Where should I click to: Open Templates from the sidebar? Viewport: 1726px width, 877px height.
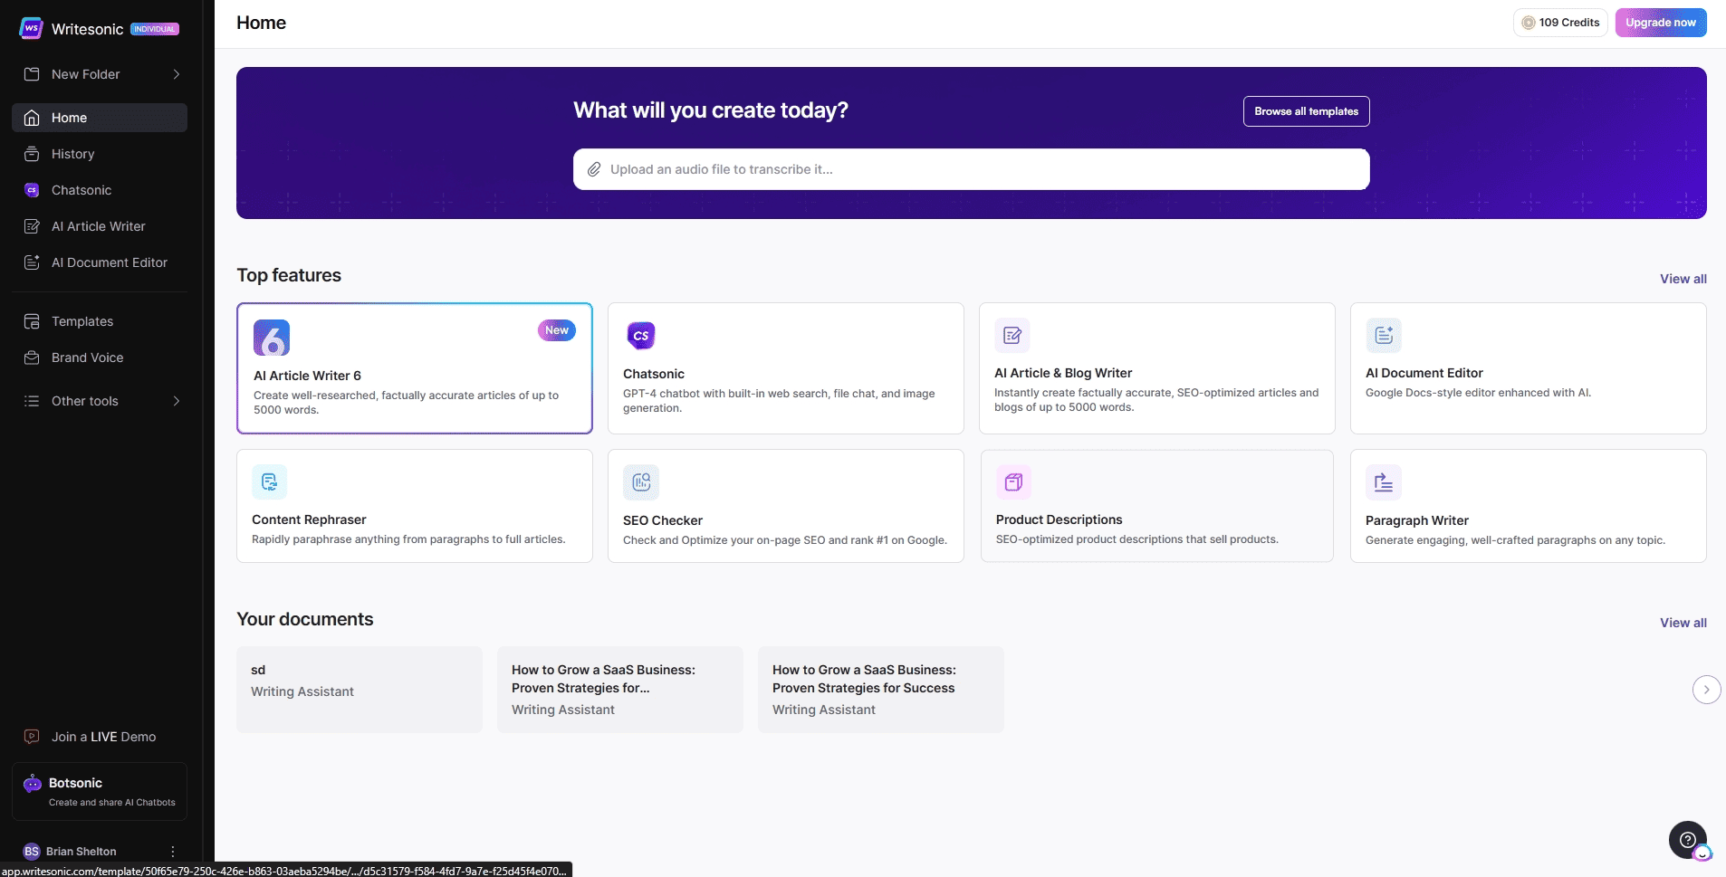click(100, 321)
